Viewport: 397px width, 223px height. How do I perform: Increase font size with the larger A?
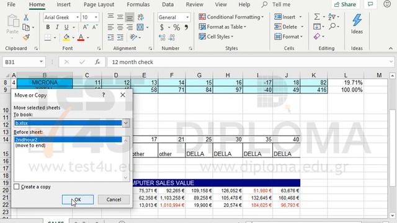coord(85,27)
